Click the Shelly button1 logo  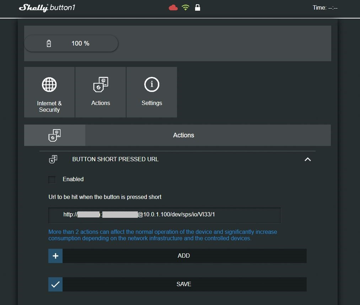(47, 8)
